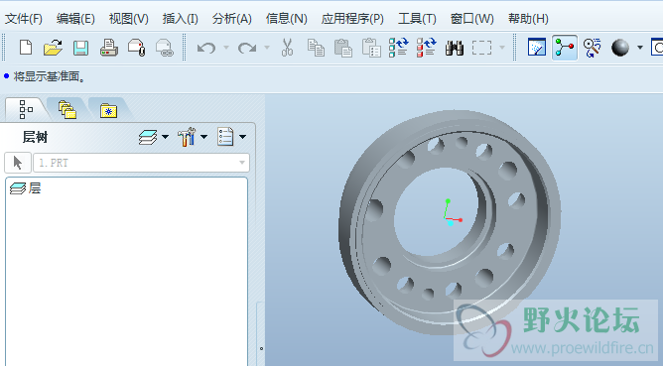Click the send with link icon
Screen dimensions: 663x366
coord(165,48)
